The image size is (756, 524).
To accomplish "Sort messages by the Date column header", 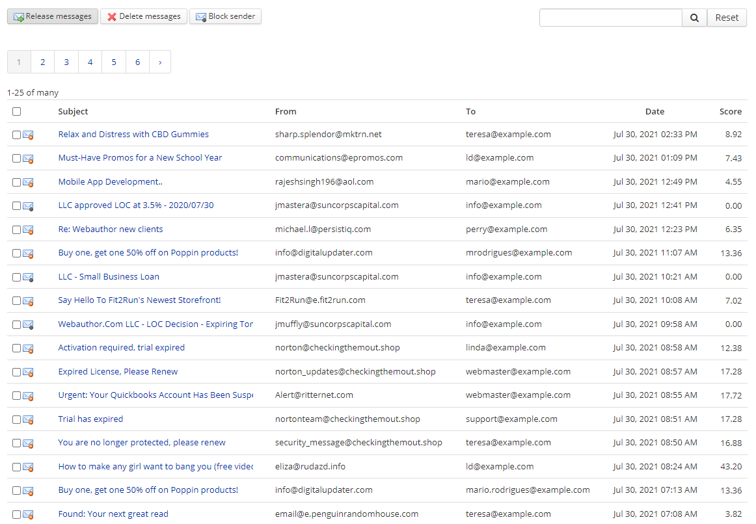I will pos(655,111).
